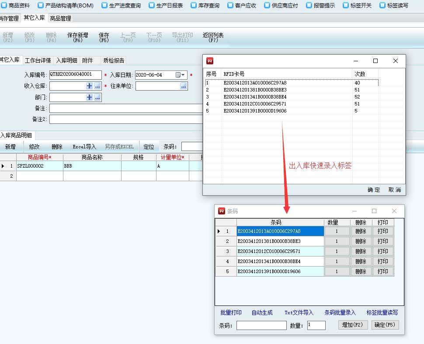This screenshot has width=424, height=344.
Task: Click 确定 in the RFID卡号 dialog
Action: (x=374, y=190)
